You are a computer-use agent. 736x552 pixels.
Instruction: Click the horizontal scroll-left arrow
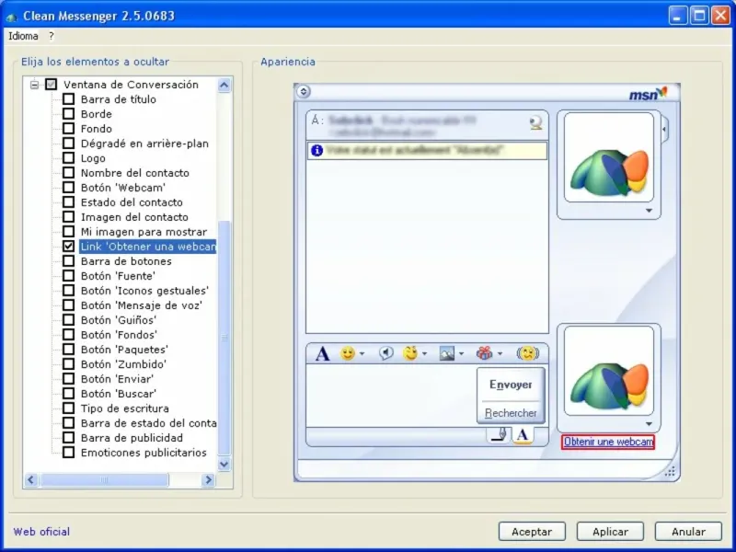[31, 479]
